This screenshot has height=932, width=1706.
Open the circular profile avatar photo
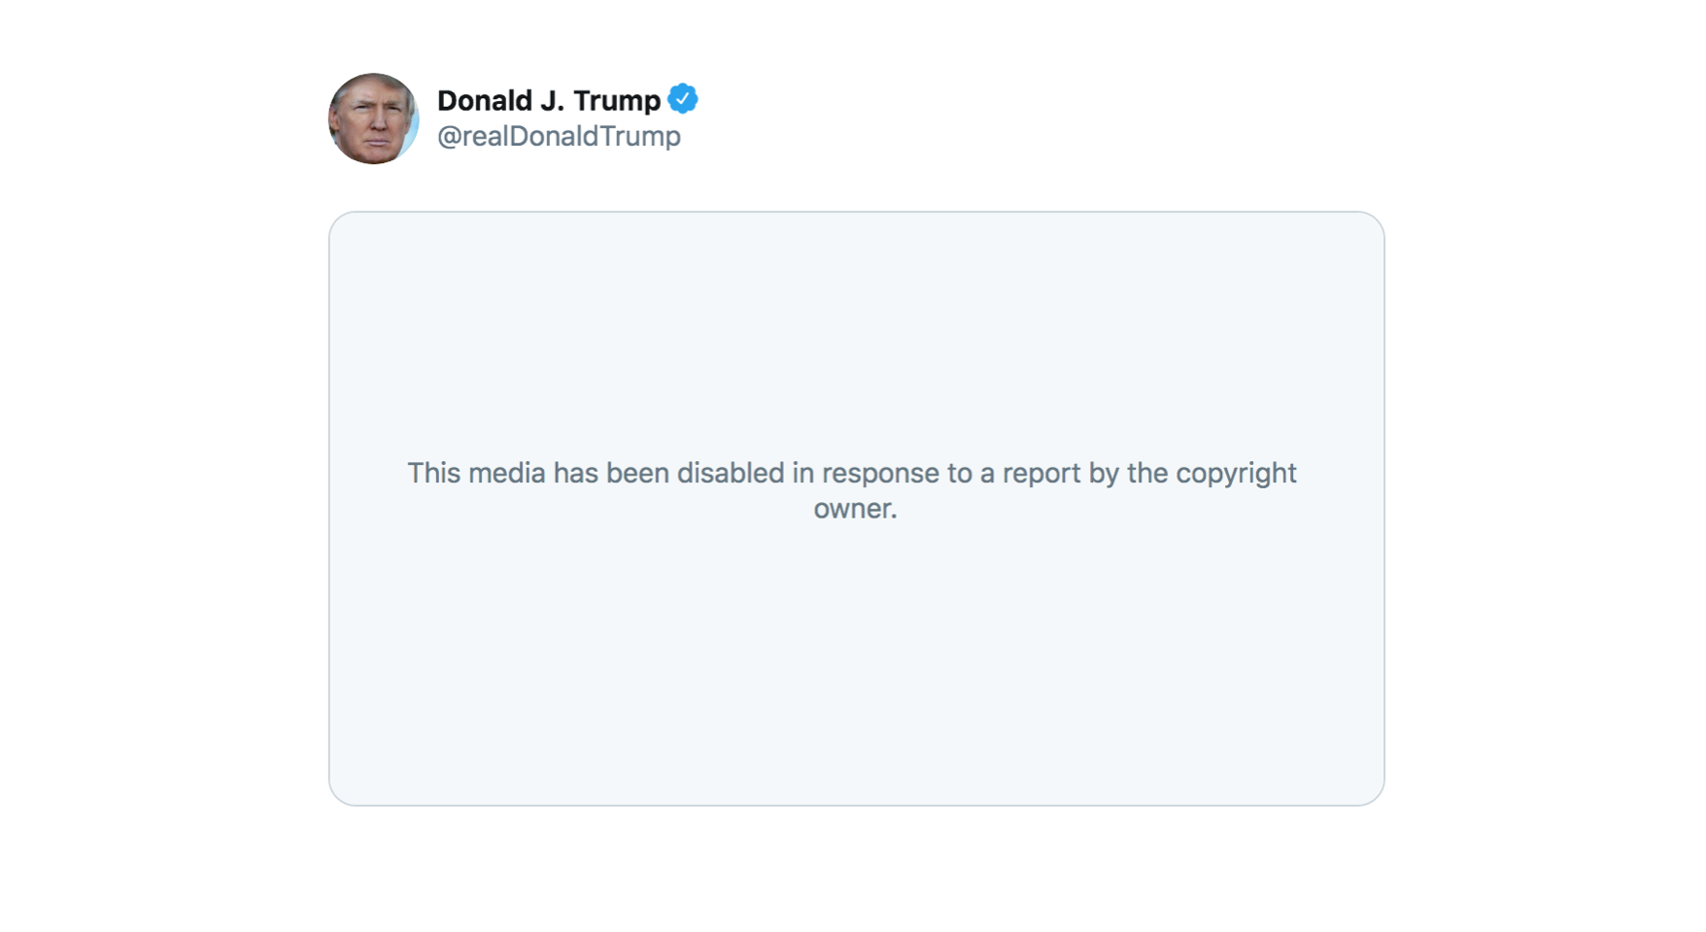point(373,118)
